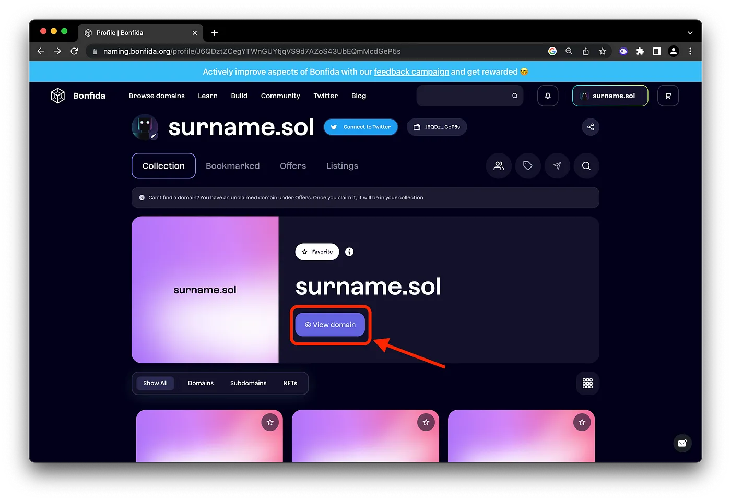
Task: Star the first domain card
Action: tap(270, 422)
